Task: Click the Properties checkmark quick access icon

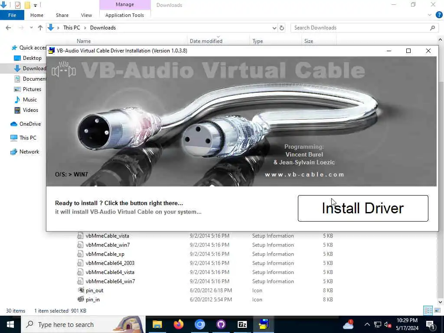Action: click(17, 5)
